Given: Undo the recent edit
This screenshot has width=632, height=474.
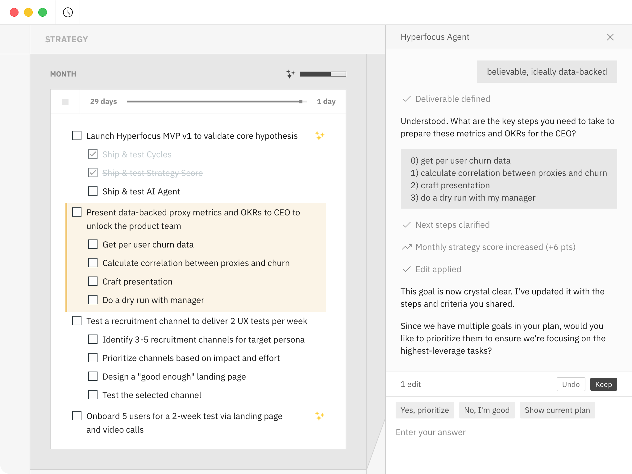Looking at the screenshot, I should pyautogui.click(x=571, y=384).
